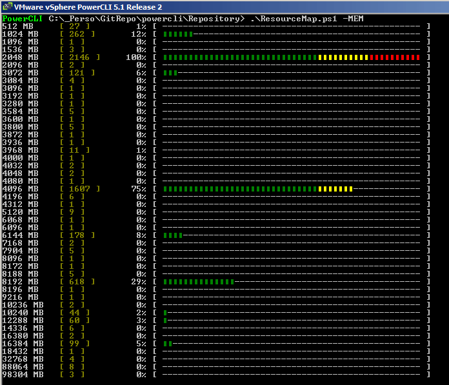Click the 16384 MB row label

[x=23, y=344]
